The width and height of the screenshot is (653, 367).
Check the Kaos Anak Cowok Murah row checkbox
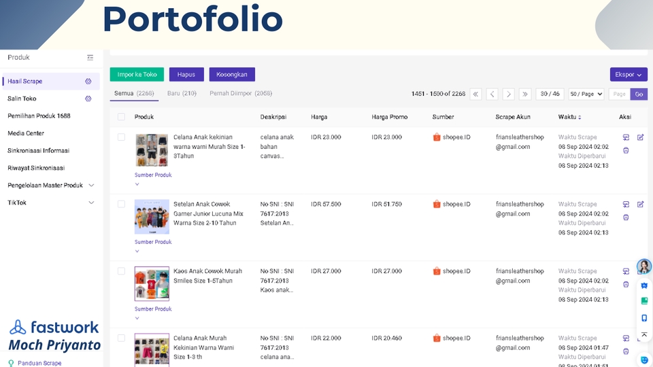121,271
